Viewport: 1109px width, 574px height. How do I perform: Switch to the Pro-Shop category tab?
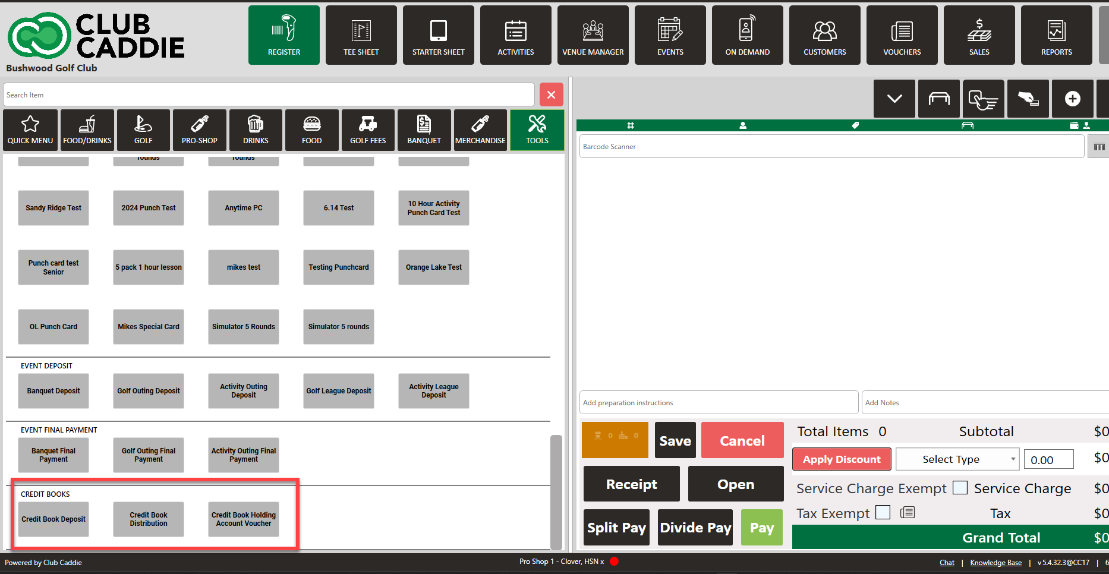coord(199,130)
